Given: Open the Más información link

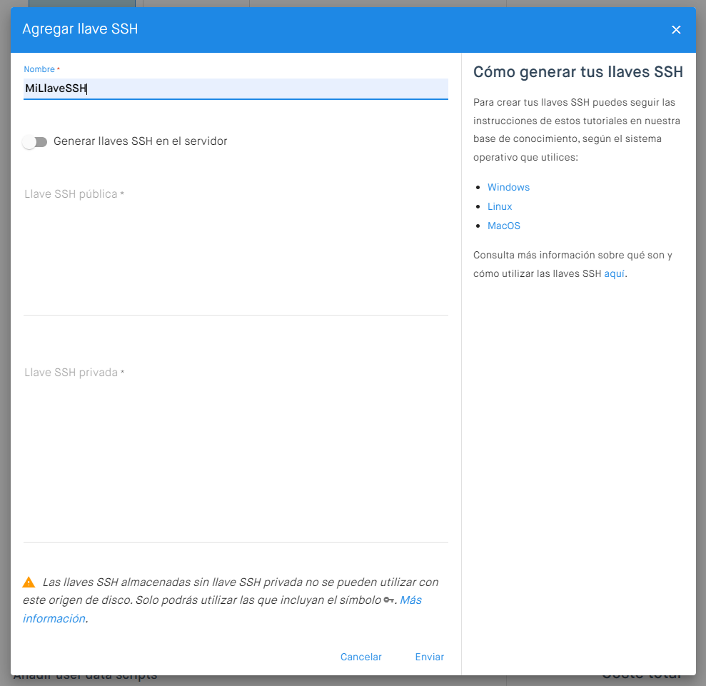Looking at the screenshot, I should (410, 600).
